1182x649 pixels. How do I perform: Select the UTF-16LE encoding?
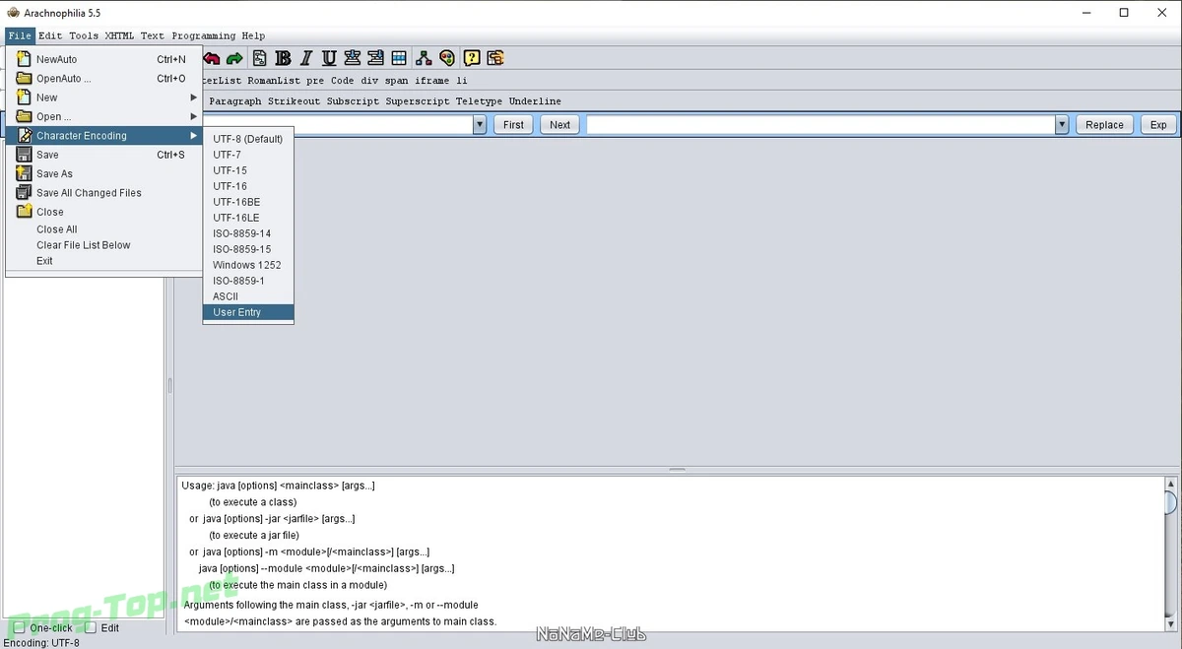pos(248,218)
